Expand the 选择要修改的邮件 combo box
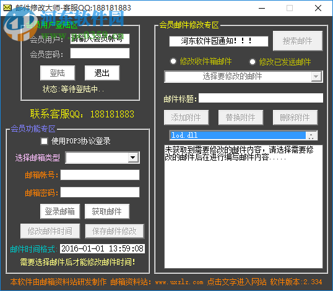The height and width of the screenshot is (291, 333). click(316, 77)
